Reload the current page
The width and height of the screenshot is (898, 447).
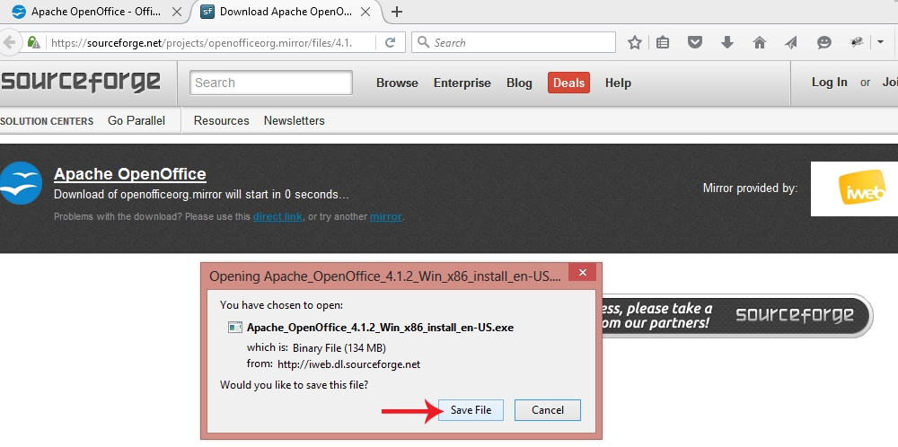390,42
